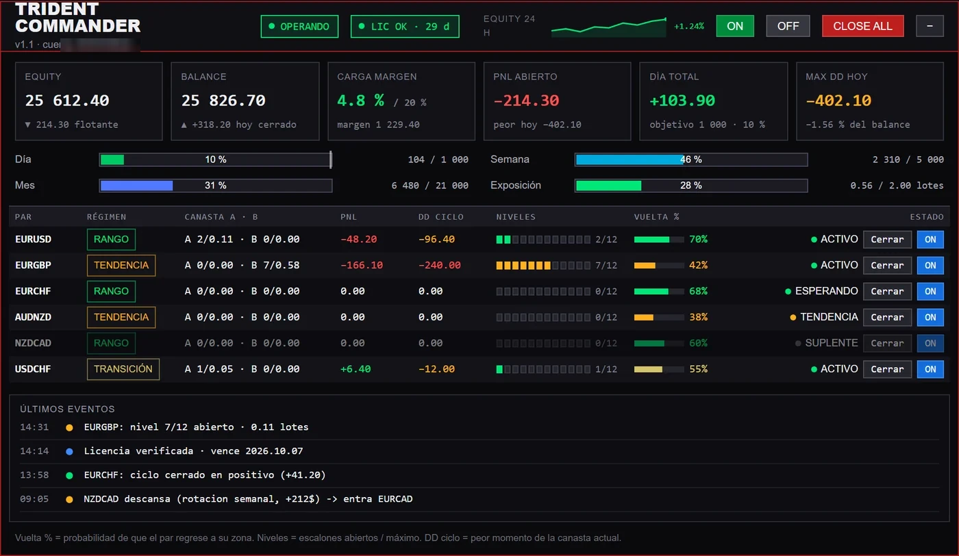Click the TRANSICIÓN regime tag for USDCHF
This screenshot has width=959, height=556.
[x=123, y=369]
